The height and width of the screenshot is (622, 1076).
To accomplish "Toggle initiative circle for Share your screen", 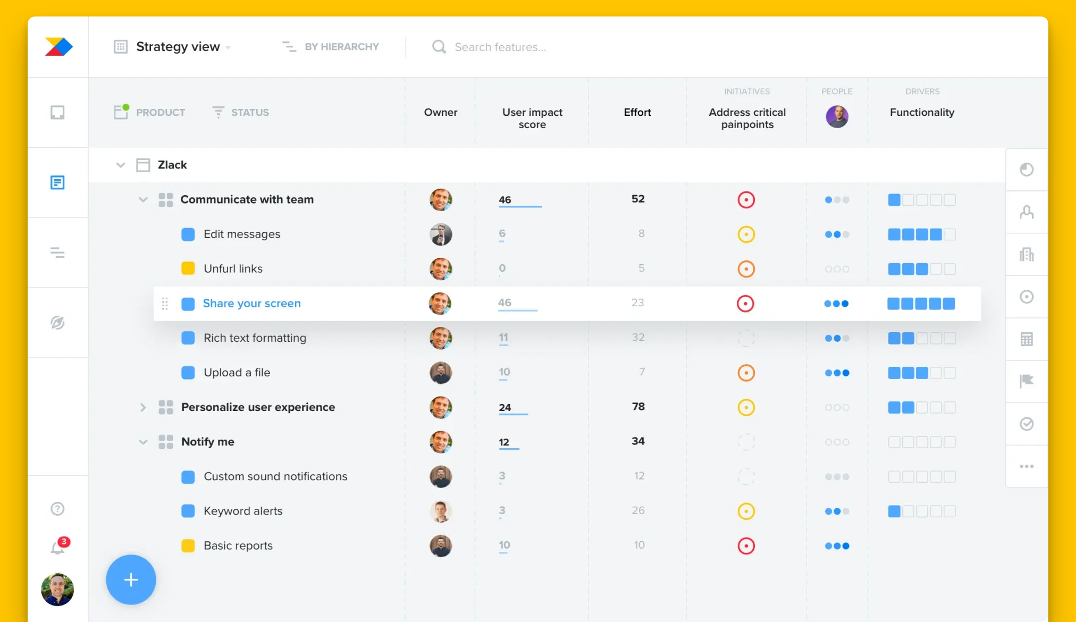I will pyautogui.click(x=745, y=304).
